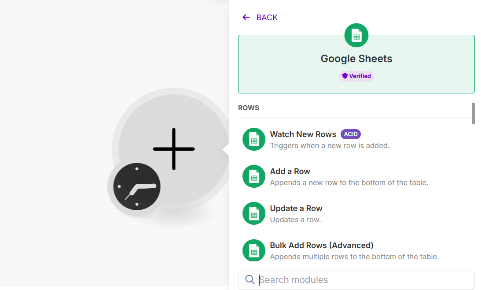The width and height of the screenshot is (481, 290).
Task: Click the Bulk Add Rows sheet icon
Action: pos(253,250)
